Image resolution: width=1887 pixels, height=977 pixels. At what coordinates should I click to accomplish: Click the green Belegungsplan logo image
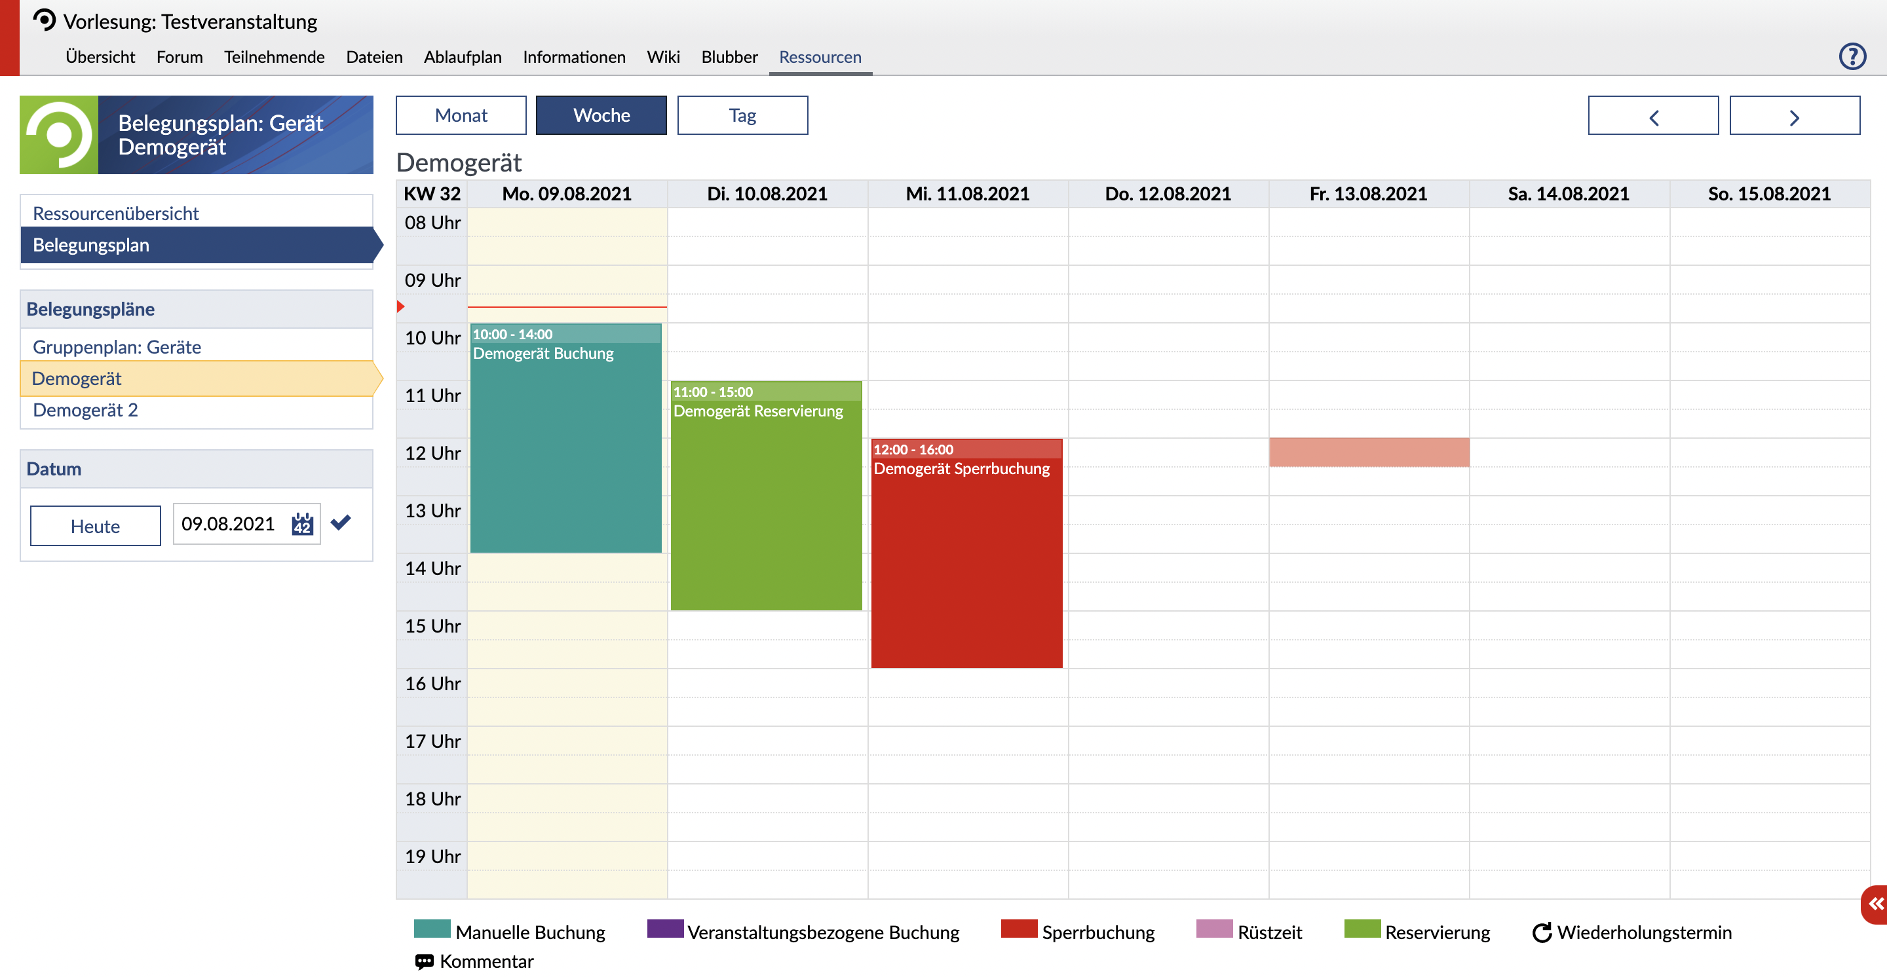[x=58, y=135]
